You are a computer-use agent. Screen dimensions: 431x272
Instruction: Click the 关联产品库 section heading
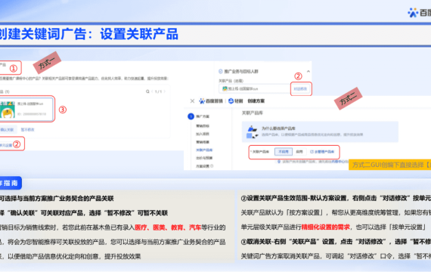[253, 113]
